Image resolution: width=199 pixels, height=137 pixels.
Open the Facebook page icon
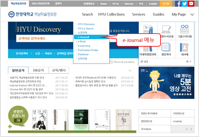tap(178, 4)
